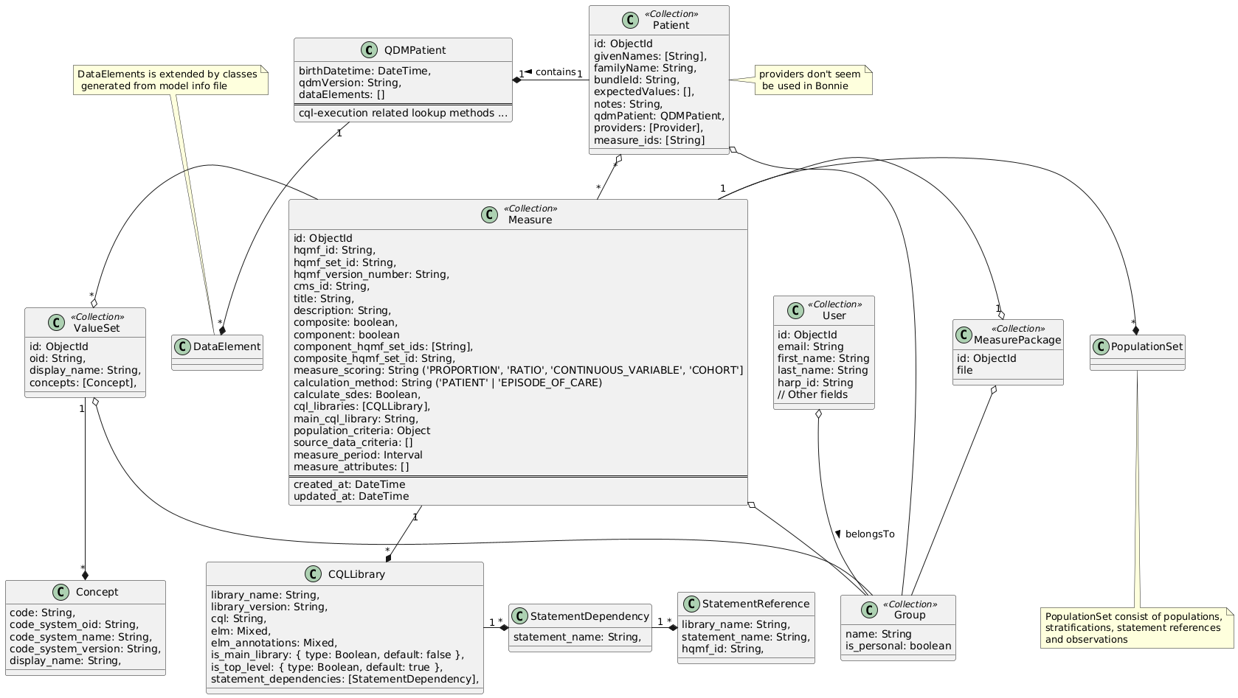Select the PopulationSet description note
1238x698 pixels.
tap(1137, 627)
